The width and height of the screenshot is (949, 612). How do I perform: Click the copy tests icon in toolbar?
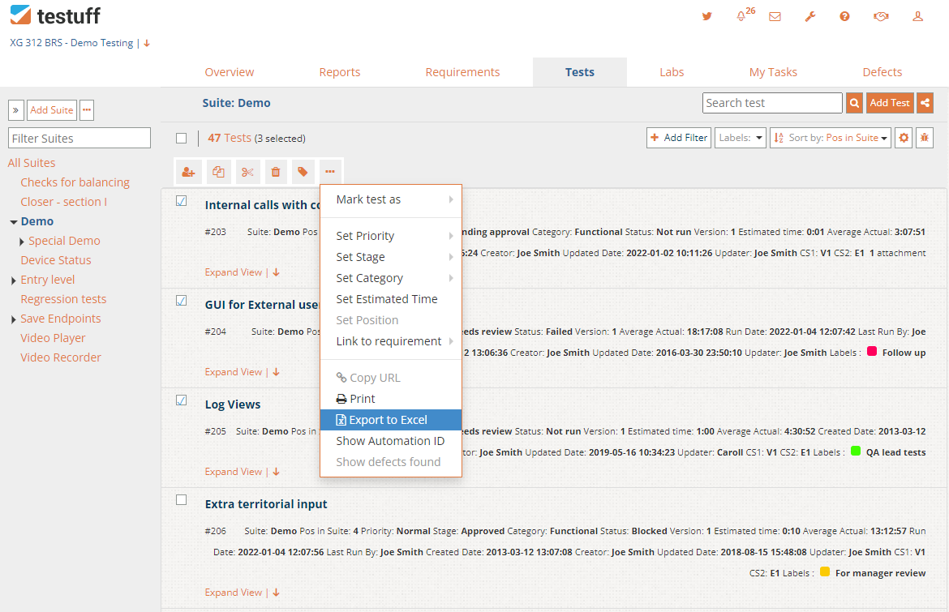(x=218, y=172)
